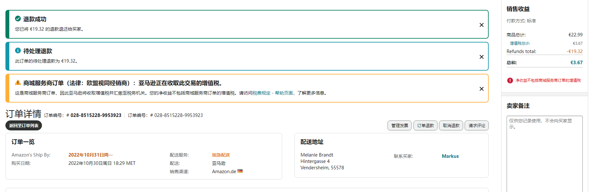Click the 订单退款 button

(x=425, y=126)
